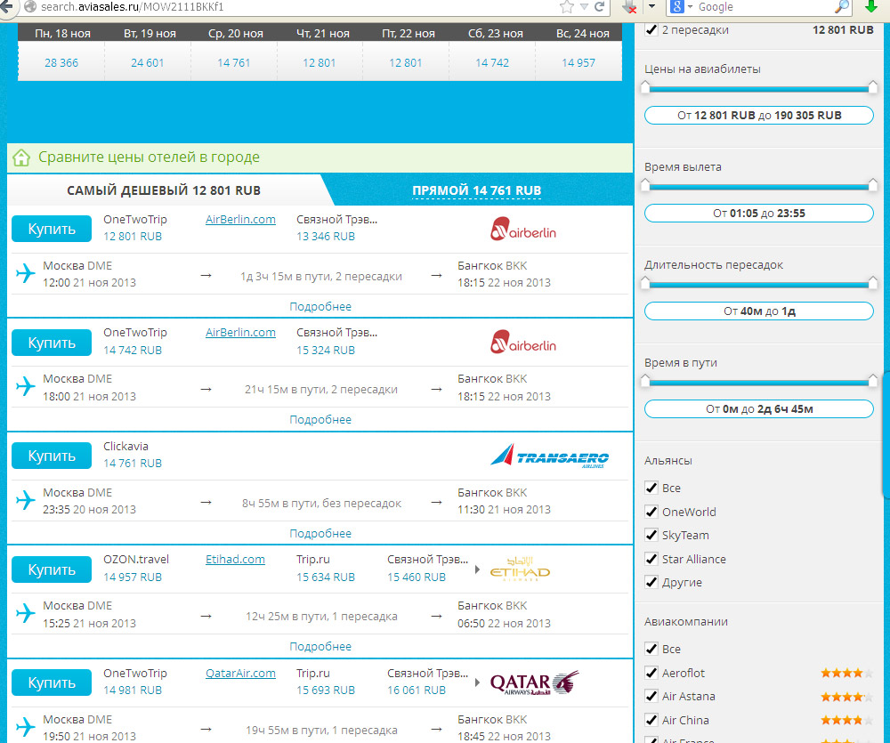This screenshot has width=890, height=743.
Task: Open 'Подробнее' under the Etihad 12ч 25м flight
Action: pyautogui.click(x=320, y=647)
